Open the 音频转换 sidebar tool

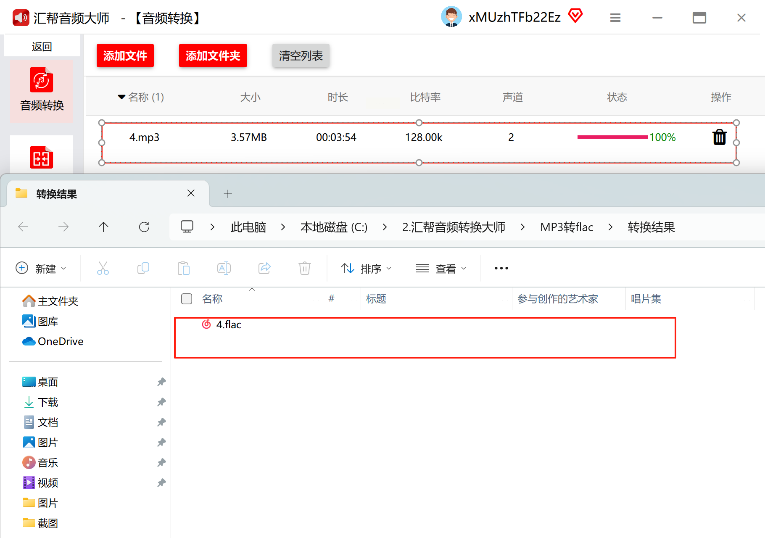(x=42, y=91)
